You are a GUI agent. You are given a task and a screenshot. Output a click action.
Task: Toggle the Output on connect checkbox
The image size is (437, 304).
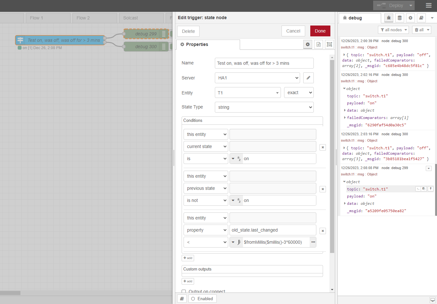coord(184,292)
